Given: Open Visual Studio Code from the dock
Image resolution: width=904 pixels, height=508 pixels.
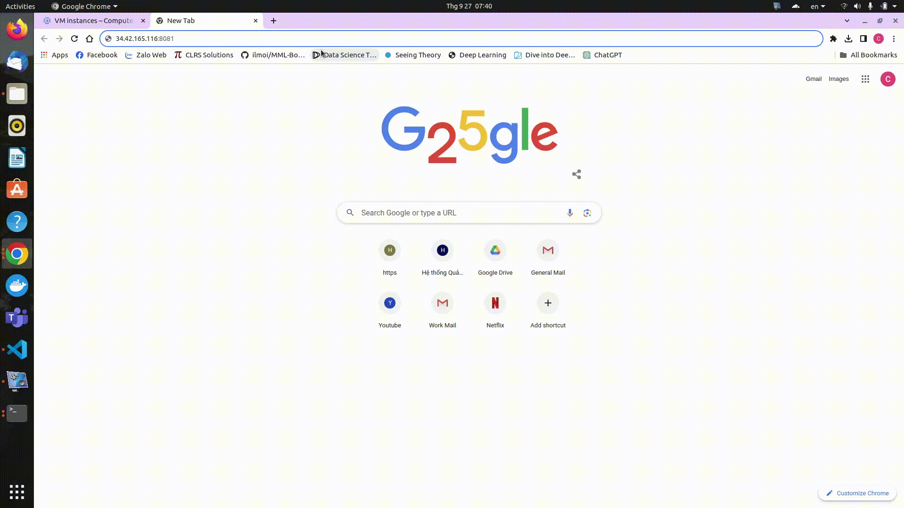Looking at the screenshot, I should point(17,349).
